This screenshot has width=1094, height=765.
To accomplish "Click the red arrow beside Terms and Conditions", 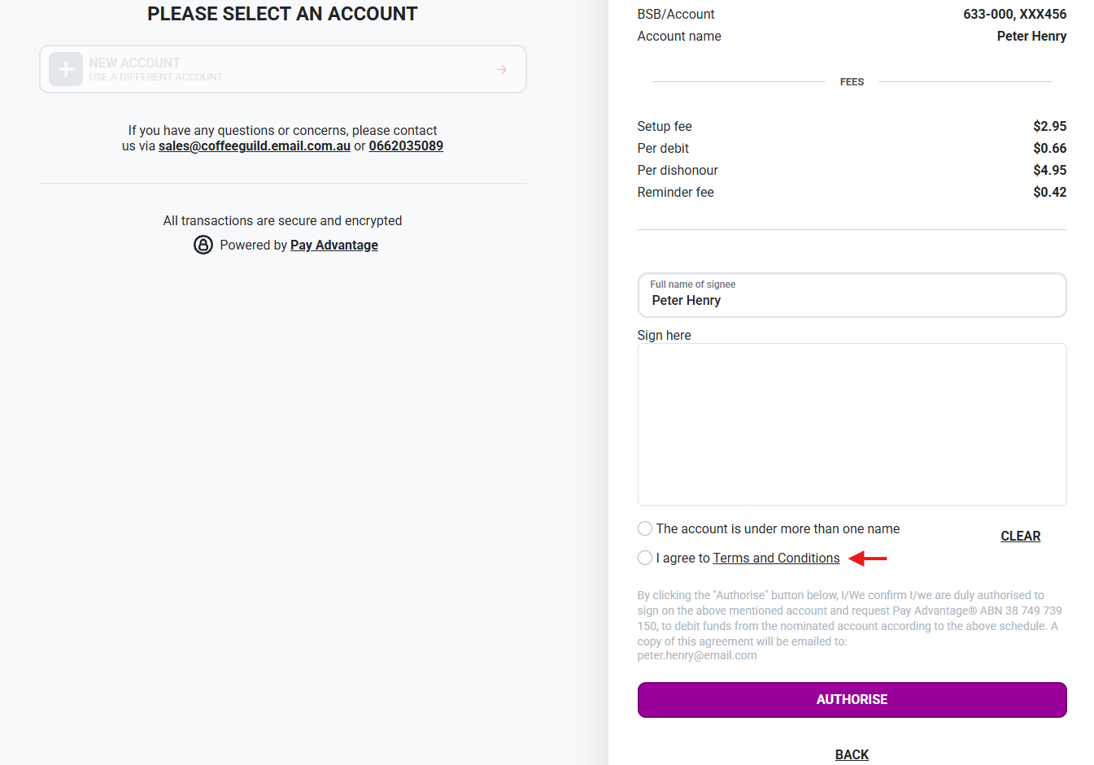I will coord(867,559).
